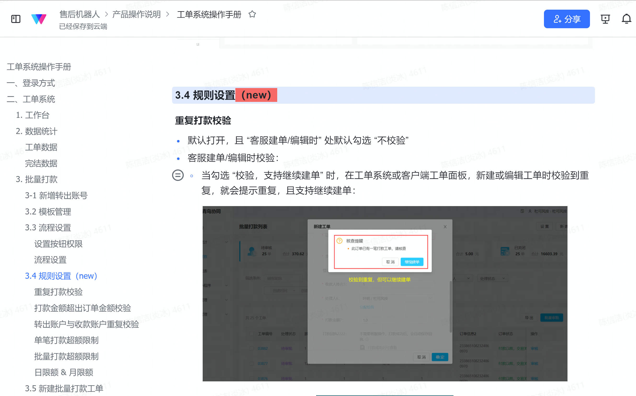636x396 pixels.
Task: Jump to 一、登录方式 in outline
Action: click(x=31, y=83)
